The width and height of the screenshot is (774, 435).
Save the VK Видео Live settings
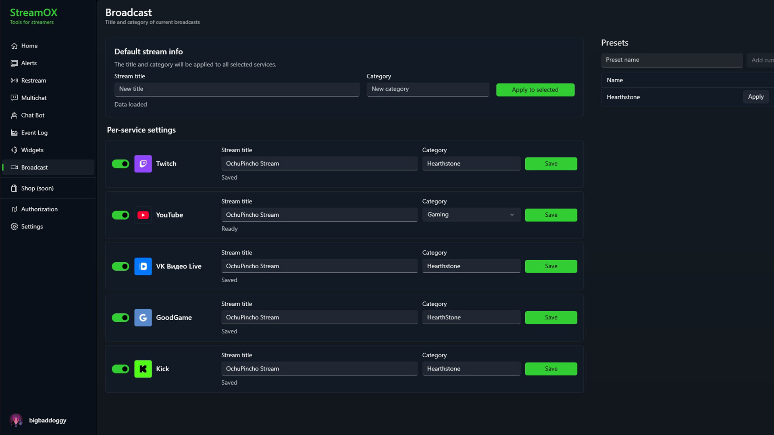(551, 266)
